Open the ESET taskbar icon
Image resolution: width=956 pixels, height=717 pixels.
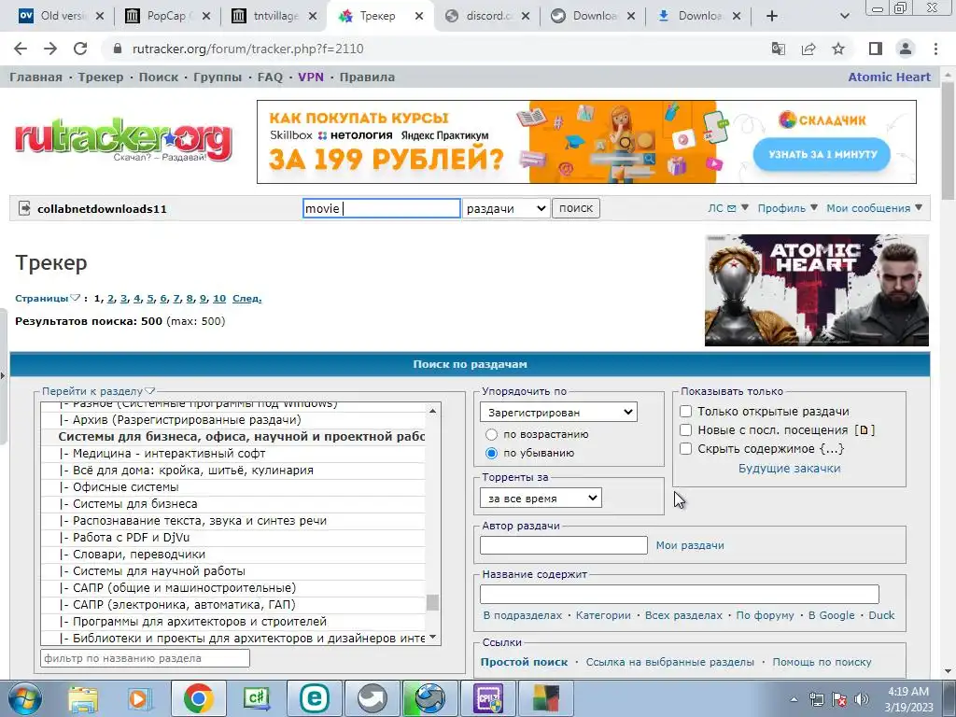[314, 698]
